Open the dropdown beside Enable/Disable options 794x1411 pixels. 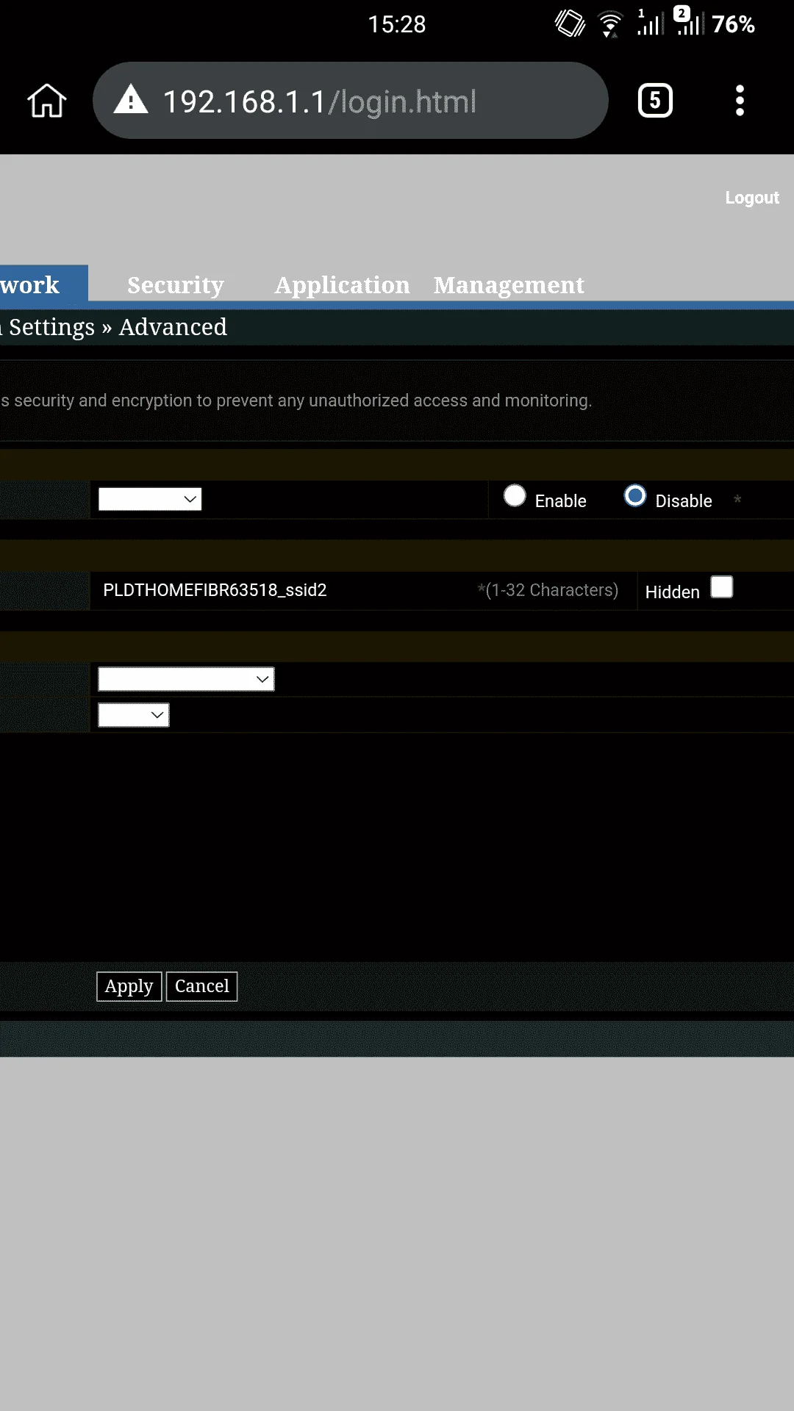click(150, 500)
